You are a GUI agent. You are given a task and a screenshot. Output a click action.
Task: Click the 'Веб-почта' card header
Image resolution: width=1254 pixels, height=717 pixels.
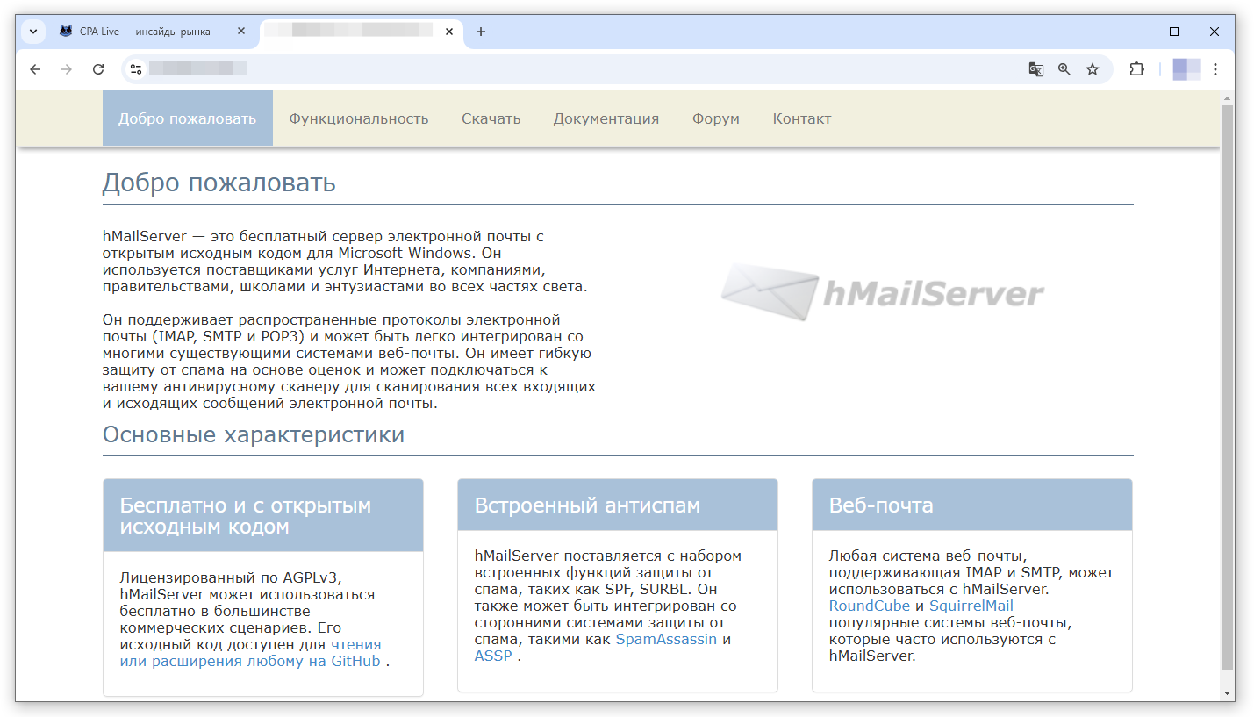(x=972, y=505)
